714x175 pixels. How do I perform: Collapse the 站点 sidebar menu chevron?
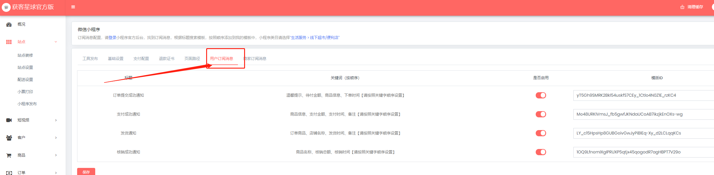click(x=56, y=42)
